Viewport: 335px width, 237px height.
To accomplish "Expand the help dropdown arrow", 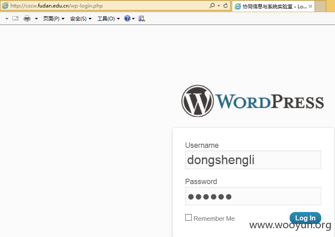I will point(133,19).
